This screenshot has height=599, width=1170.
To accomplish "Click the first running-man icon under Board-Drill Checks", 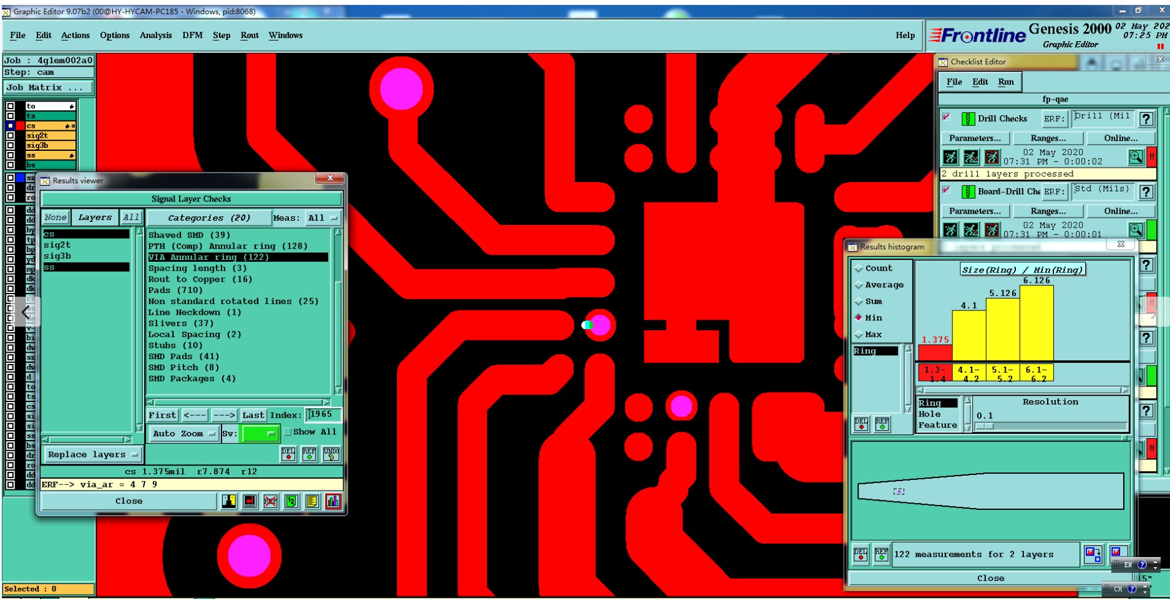I will click(x=950, y=230).
